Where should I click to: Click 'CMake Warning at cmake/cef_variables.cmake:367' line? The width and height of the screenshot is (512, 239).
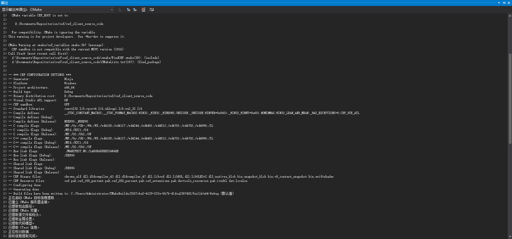coord(57,45)
